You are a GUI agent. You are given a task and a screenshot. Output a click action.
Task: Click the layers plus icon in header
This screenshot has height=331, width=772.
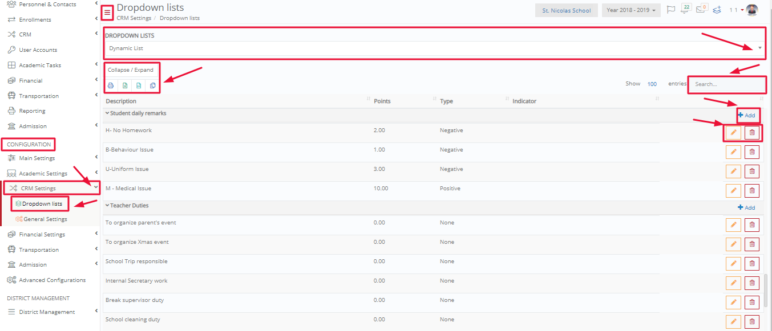(717, 10)
